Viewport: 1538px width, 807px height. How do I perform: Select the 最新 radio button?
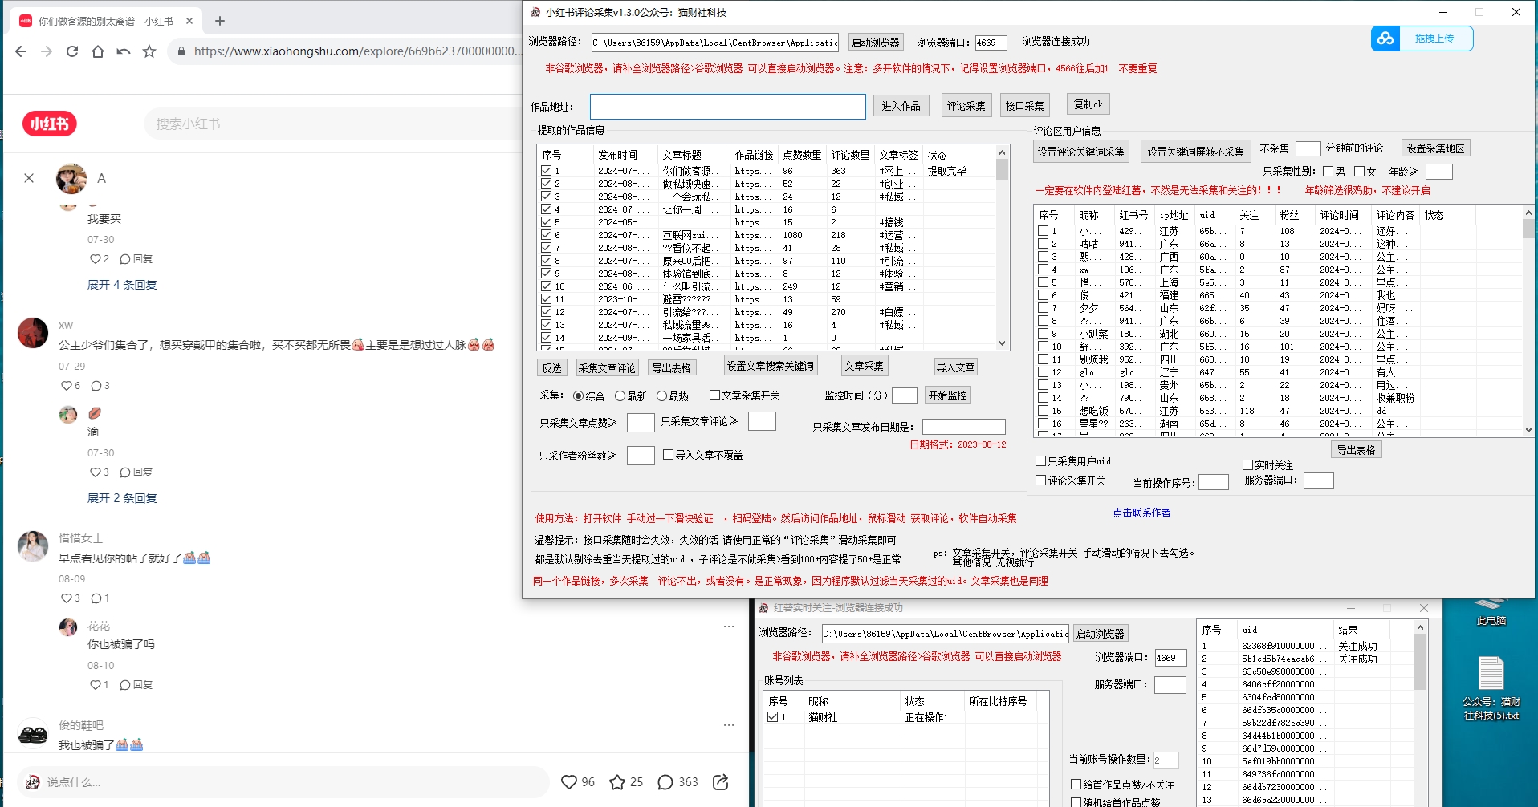(620, 396)
